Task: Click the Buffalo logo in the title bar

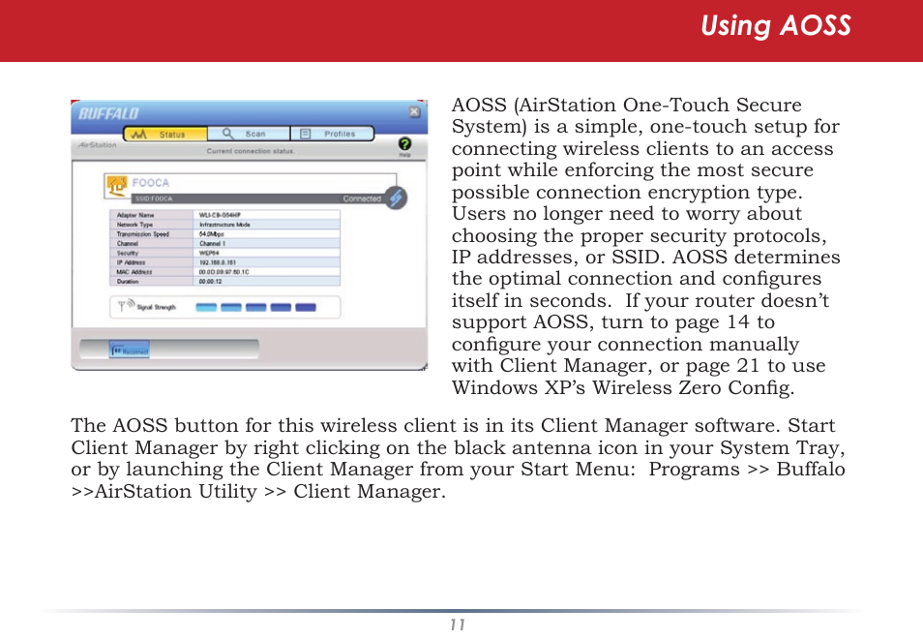Action: tap(109, 113)
